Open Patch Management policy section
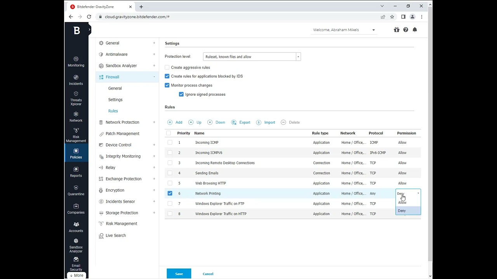This screenshot has width=497, height=279. pos(122,134)
